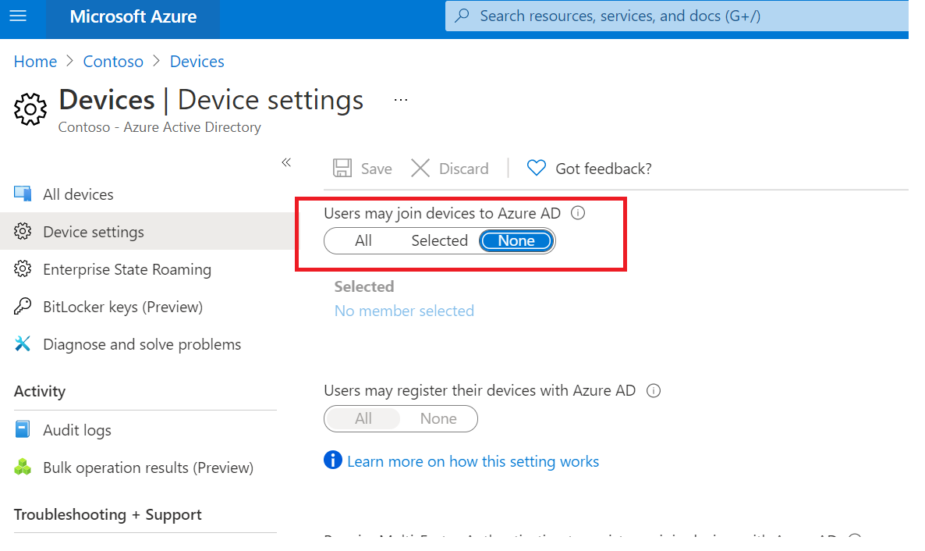Open the All devices blade
The image size is (925, 551).
tap(78, 194)
